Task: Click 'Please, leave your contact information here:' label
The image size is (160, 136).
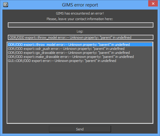Action: pyautogui.click(x=80, y=19)
